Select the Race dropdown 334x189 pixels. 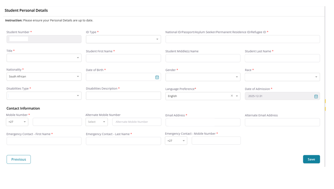click(x=282, y=77)
